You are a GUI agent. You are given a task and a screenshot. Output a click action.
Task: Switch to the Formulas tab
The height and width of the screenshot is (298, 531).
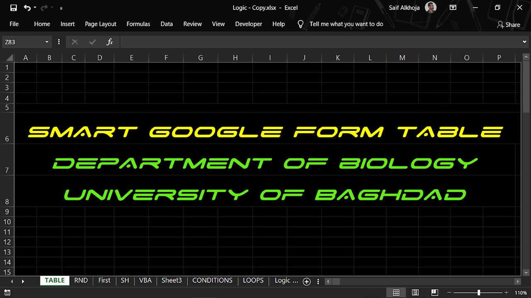[x=138, y=24]
